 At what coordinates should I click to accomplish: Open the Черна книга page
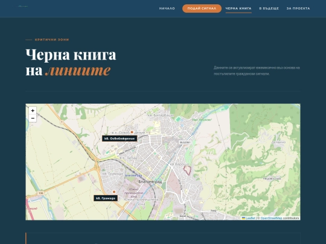(x=238, y=8)
